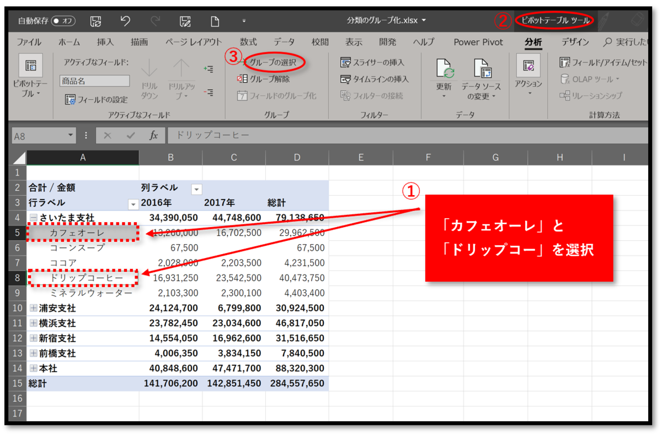Expand the 新宿支社 row group

point(34,338)
